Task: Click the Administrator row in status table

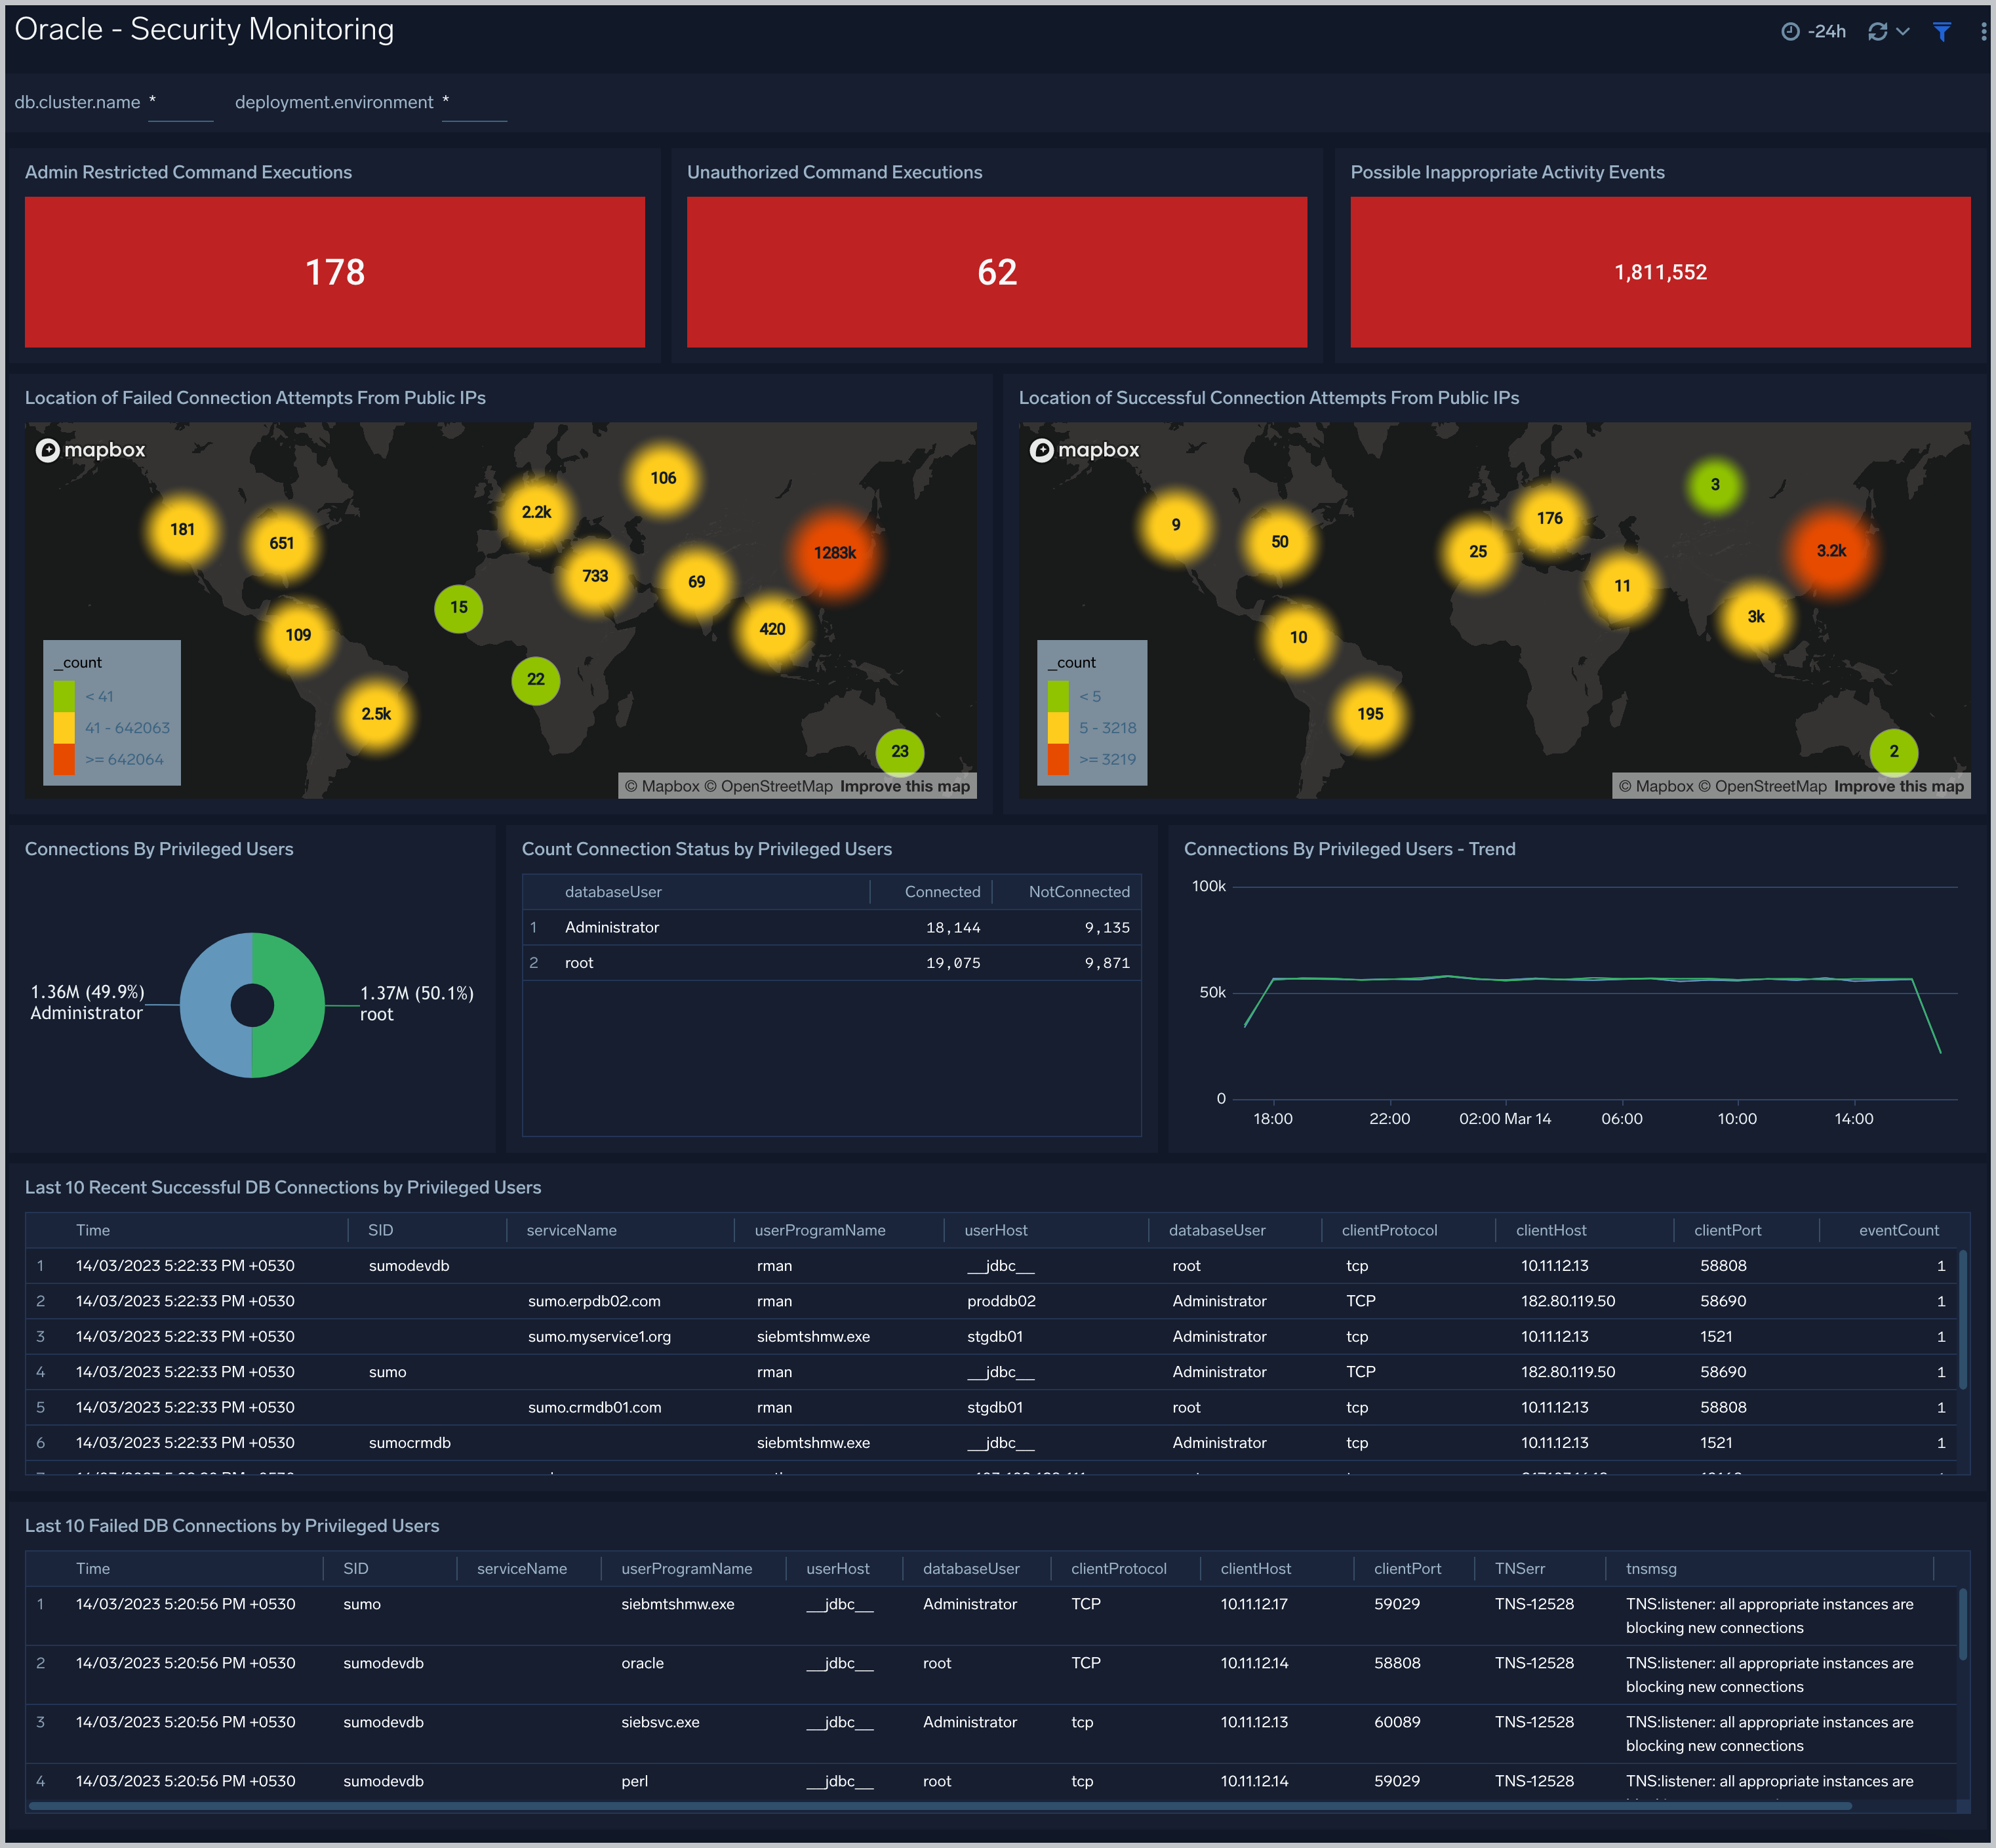Action: pyautogui.click(x=832, y=928)
